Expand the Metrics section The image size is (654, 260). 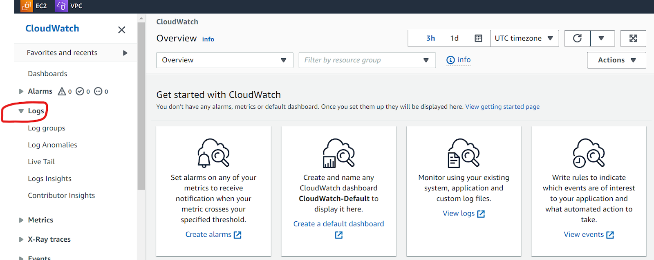click(x=21, y=220)
